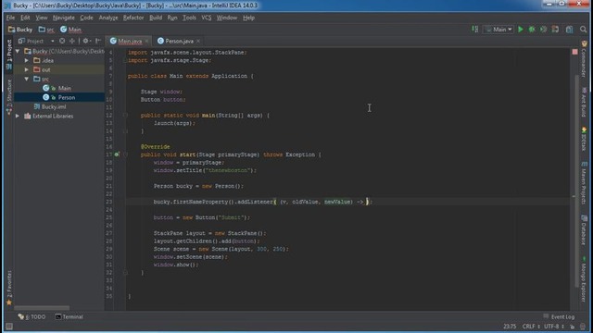
Task: Select the Person class in project tree
Action: [x=66, y=97]
